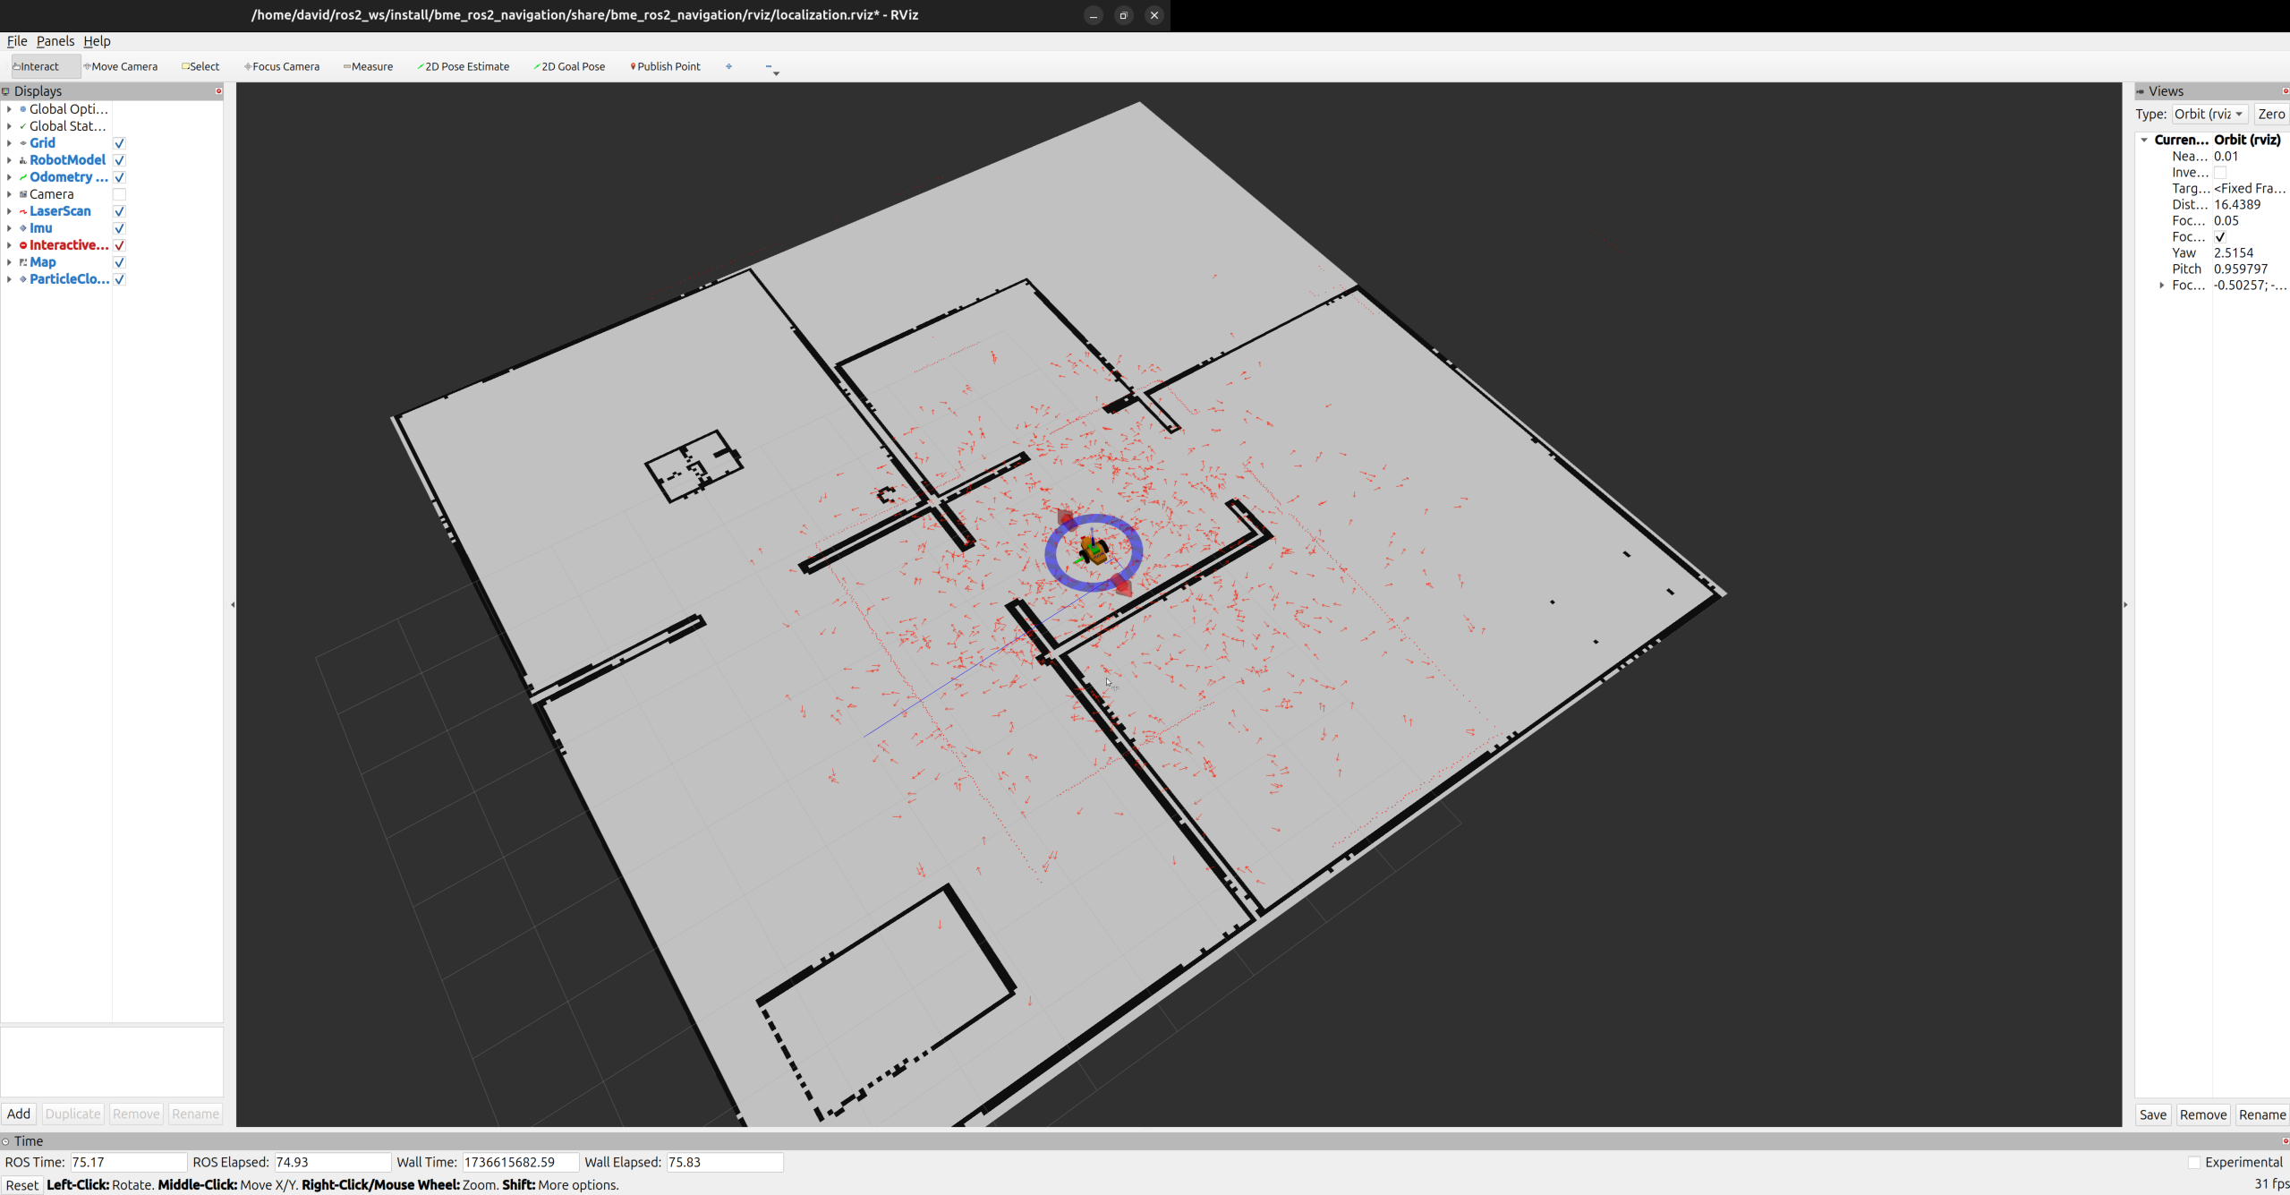Activate the Move Camera tool
This screenshot has height=1195, width=2290.
[122, 66]
